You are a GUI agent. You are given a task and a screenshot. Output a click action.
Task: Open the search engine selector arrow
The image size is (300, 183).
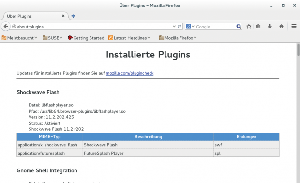193,27
